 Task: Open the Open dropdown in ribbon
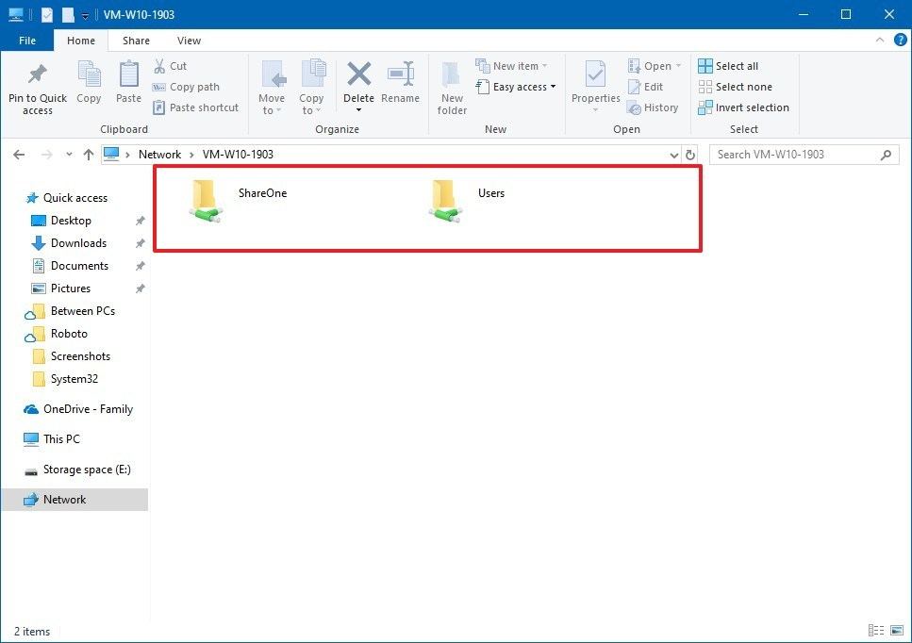coord(655,66)
